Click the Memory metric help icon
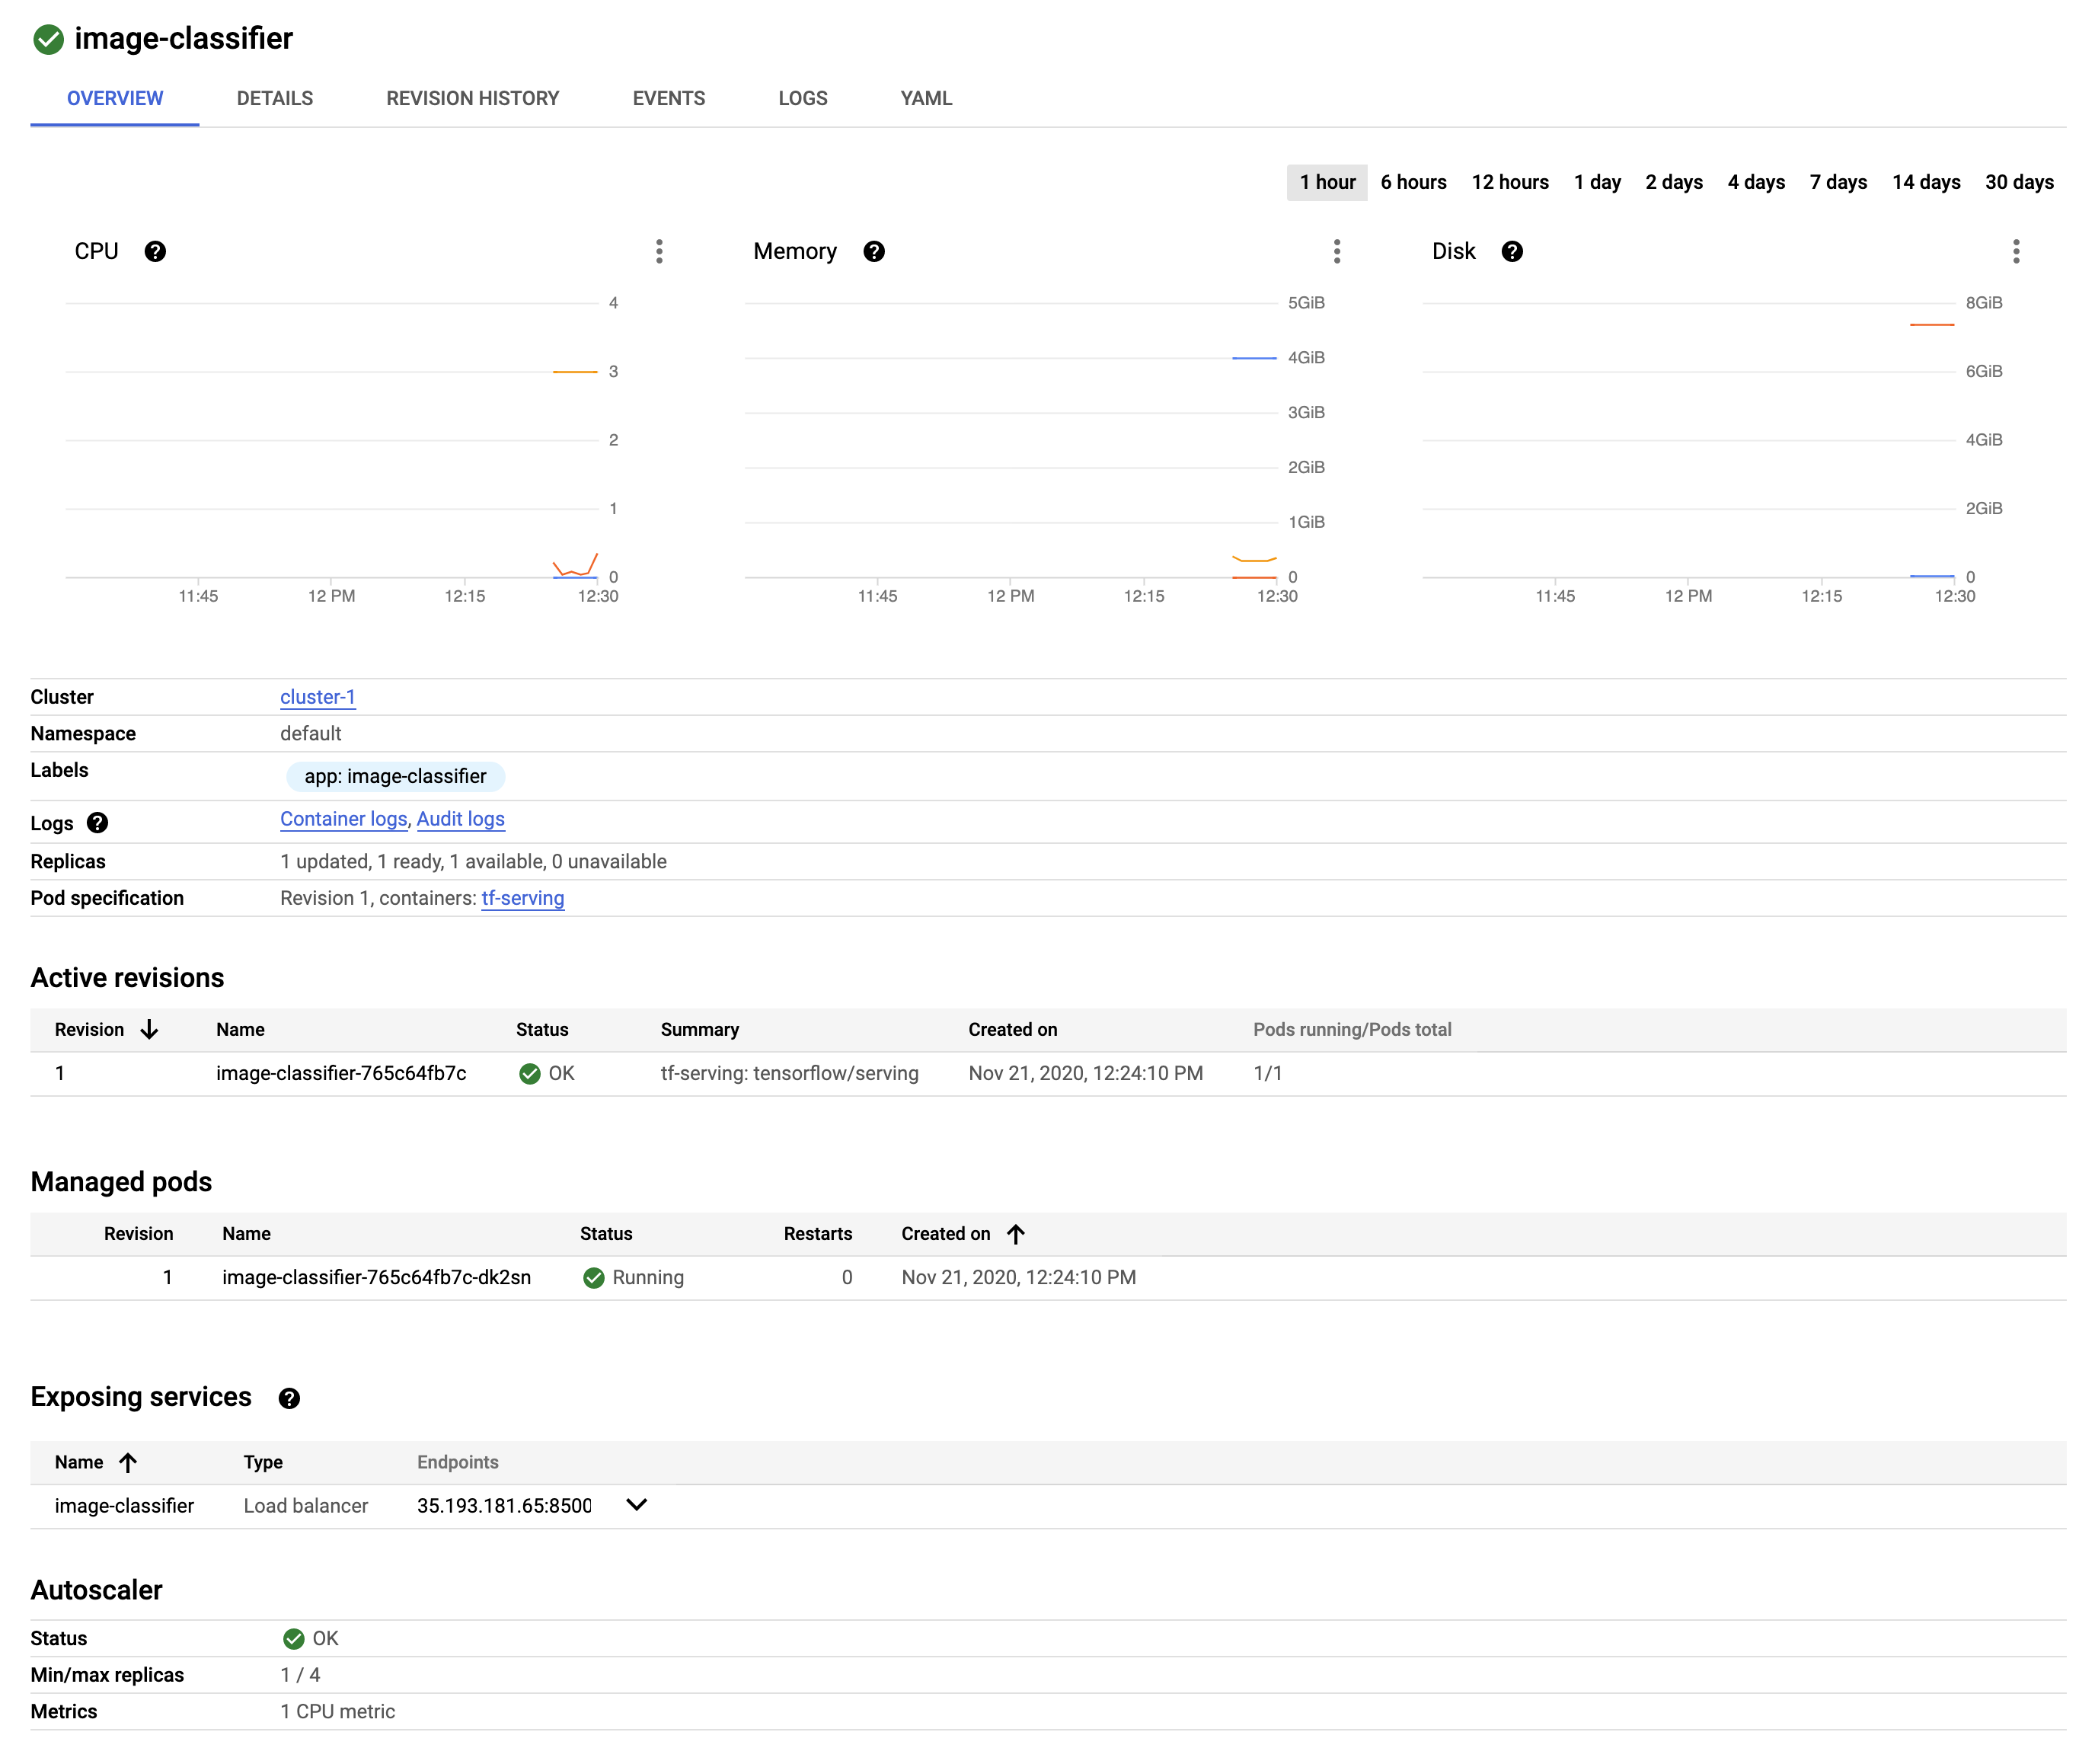 point(875,251)
